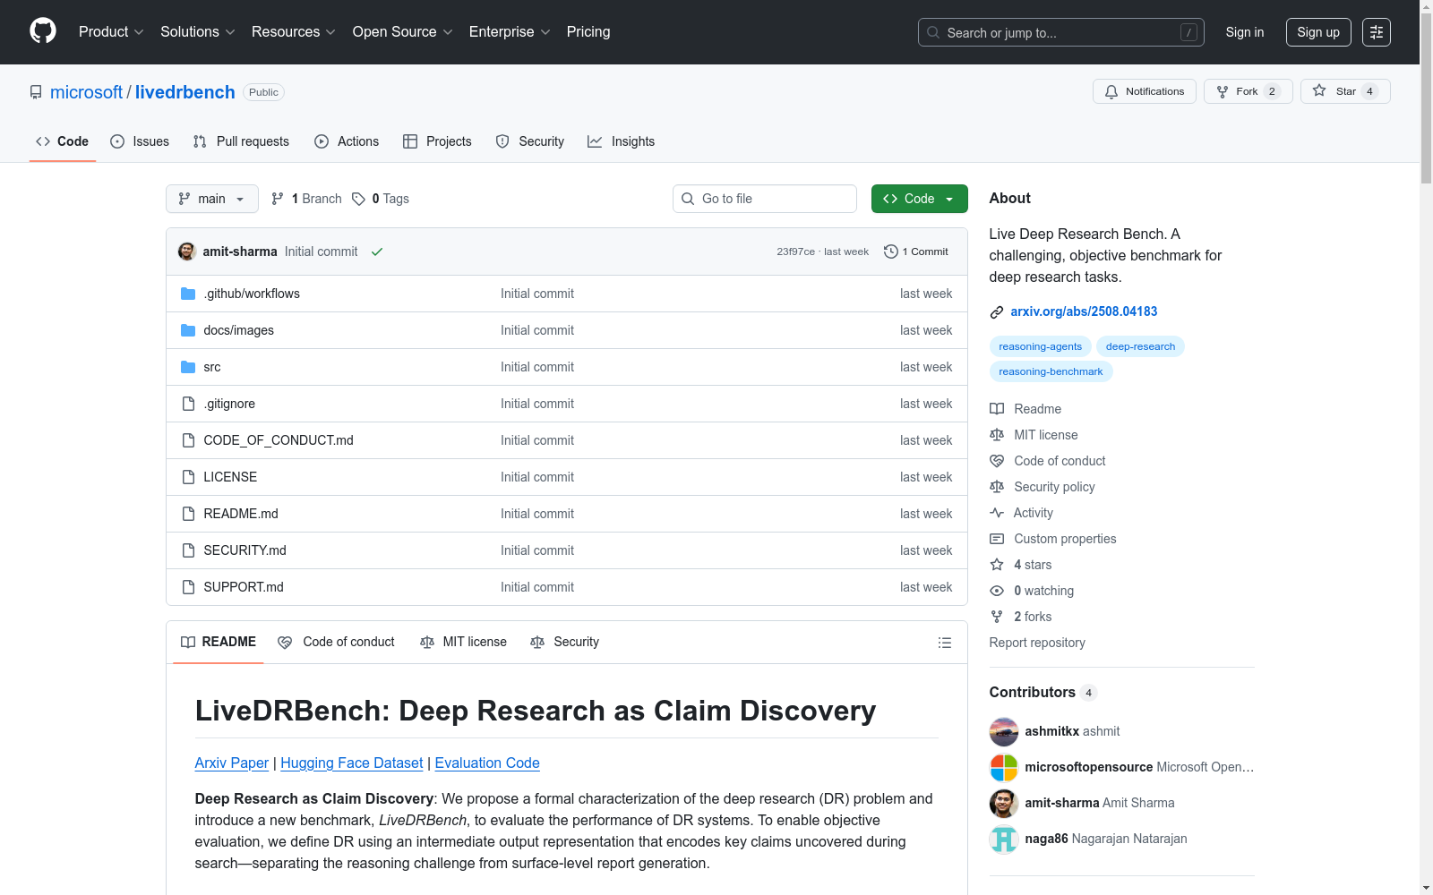
Task: Open the microsoft organization link
Action: [x=86, y=92]
